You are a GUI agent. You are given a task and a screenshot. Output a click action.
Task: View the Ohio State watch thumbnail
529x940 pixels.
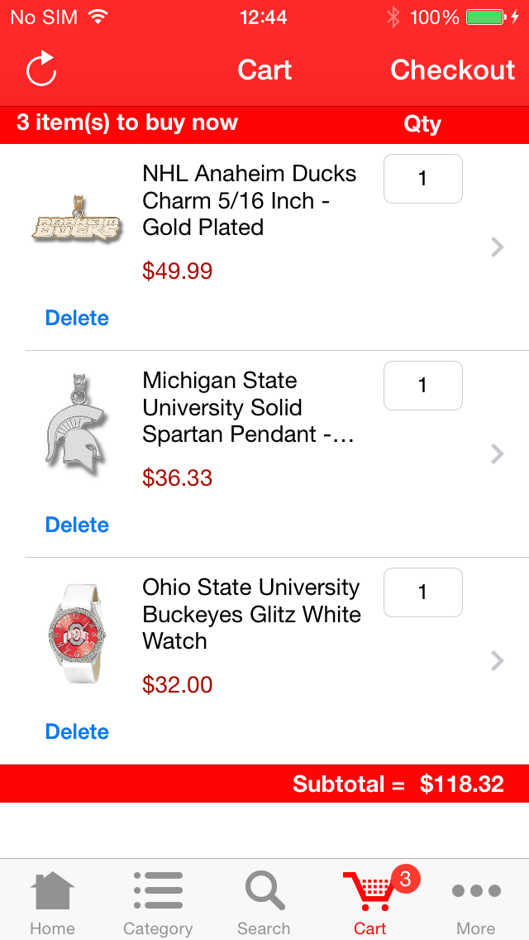point(77,633)
